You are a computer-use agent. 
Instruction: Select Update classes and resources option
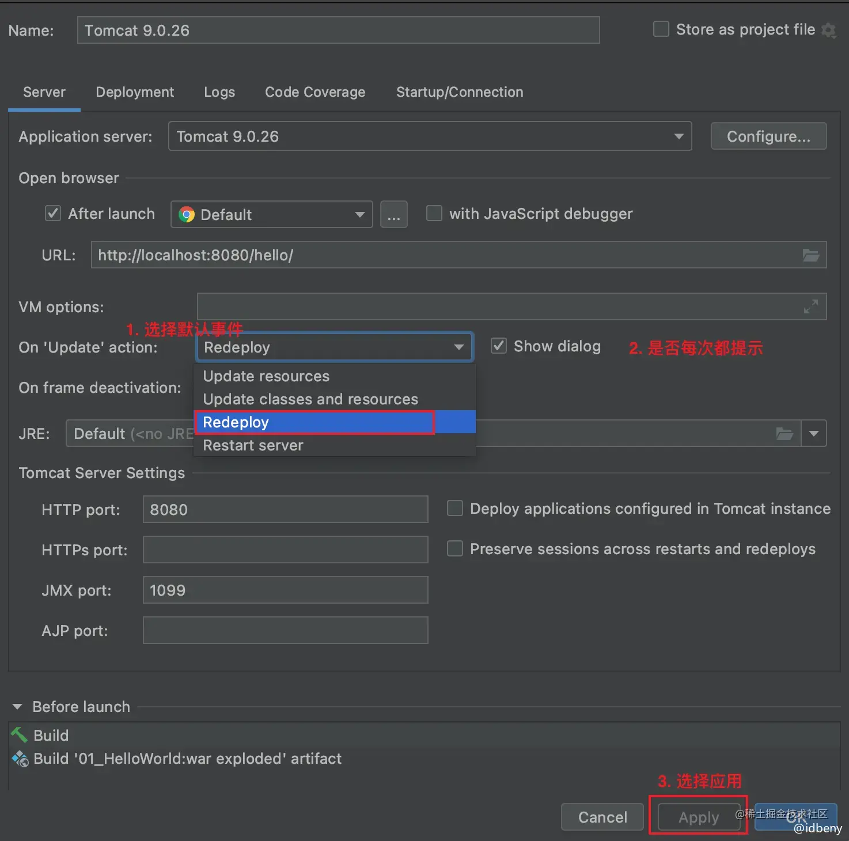coord(335,399)
